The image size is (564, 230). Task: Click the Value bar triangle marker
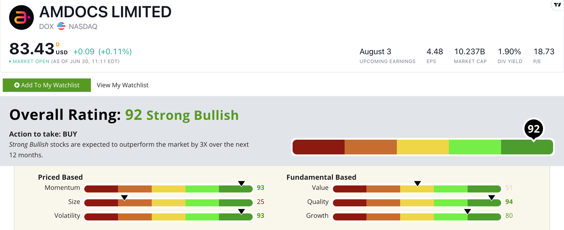(x=417, y=183)
